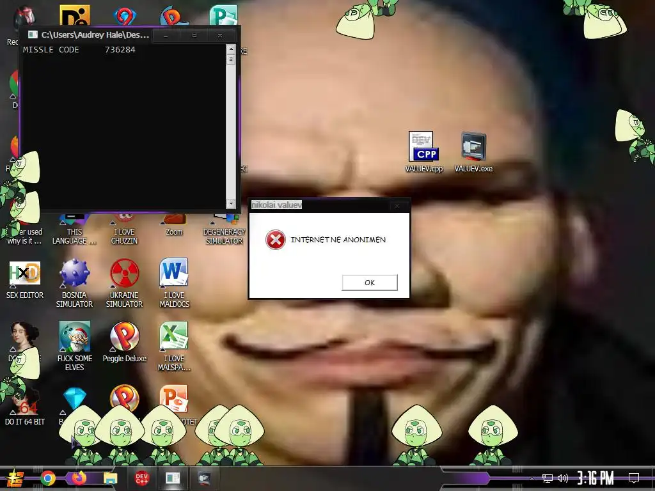Select the THIS LANGUAGE ... icon
This screenshot has width=655, height=491.
pyautogui.click(x=74, y=229)
